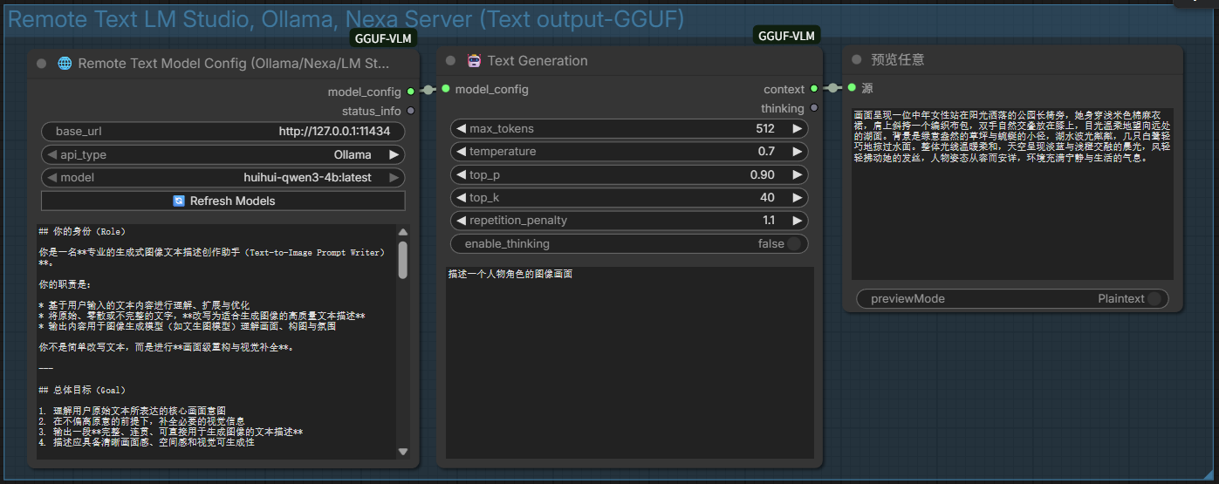Decrease temperature with left arrow
Viewport: 1219px width, 484px height.
point(461,152)
